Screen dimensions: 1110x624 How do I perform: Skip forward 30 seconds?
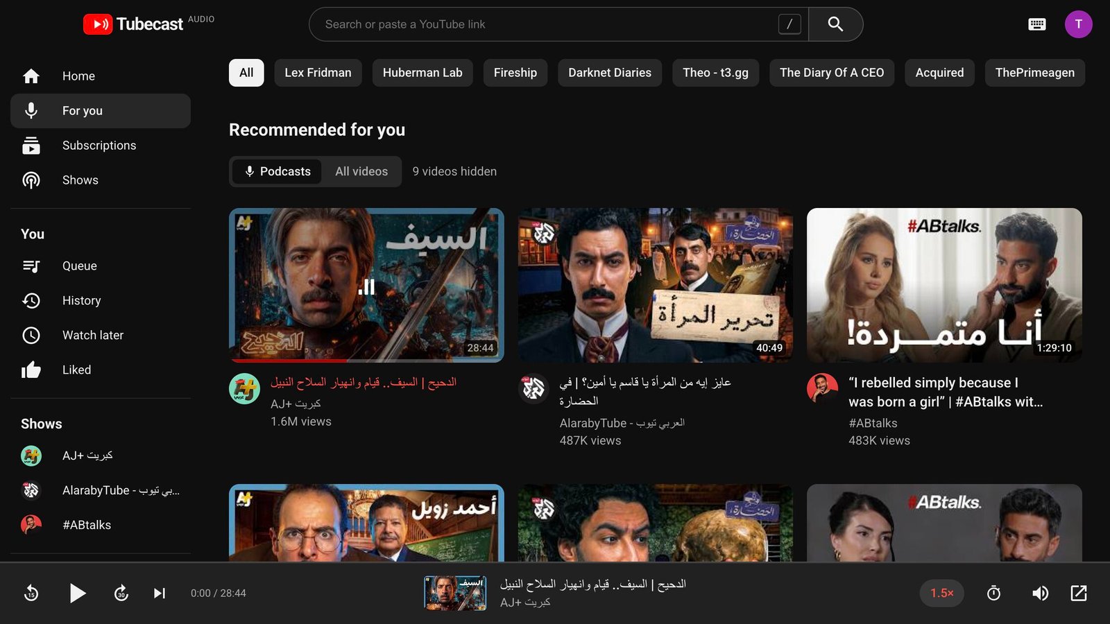coord(121,593)
